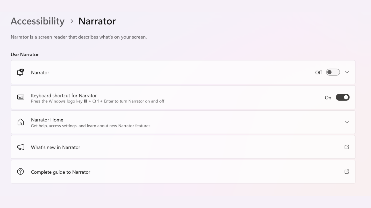Image resolution: width=371 pixels, height=208 pixels.
Task: Open What's new in Narrator external link icon
Action: (x=347, y=147)
